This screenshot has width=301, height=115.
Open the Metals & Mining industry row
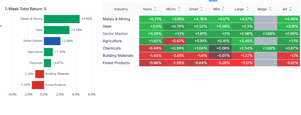[x=116, y=19]
